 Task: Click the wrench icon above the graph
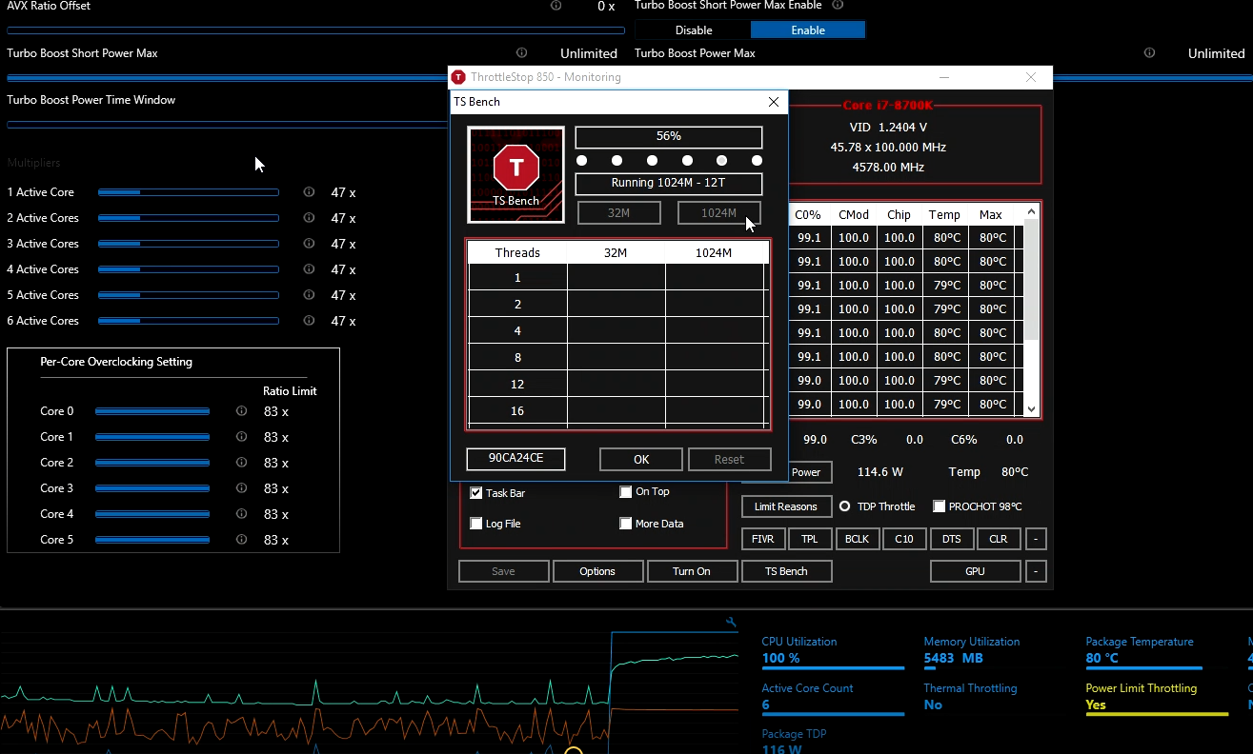731,623
